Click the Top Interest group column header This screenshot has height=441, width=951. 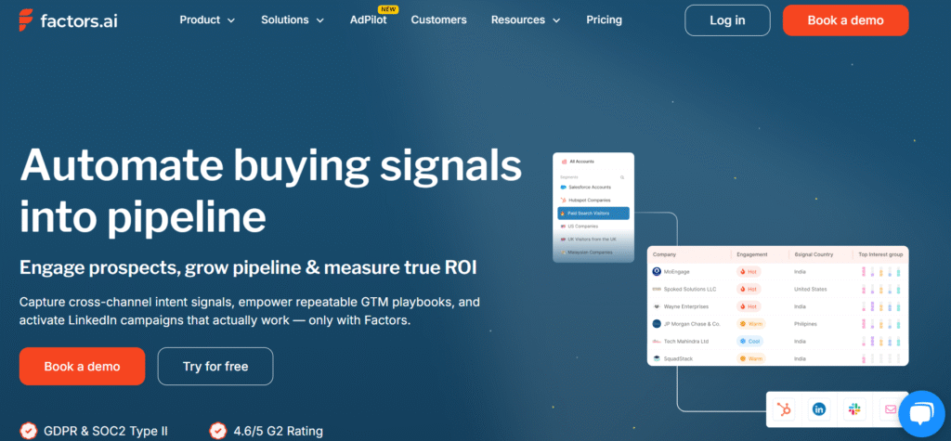point(881,254)
